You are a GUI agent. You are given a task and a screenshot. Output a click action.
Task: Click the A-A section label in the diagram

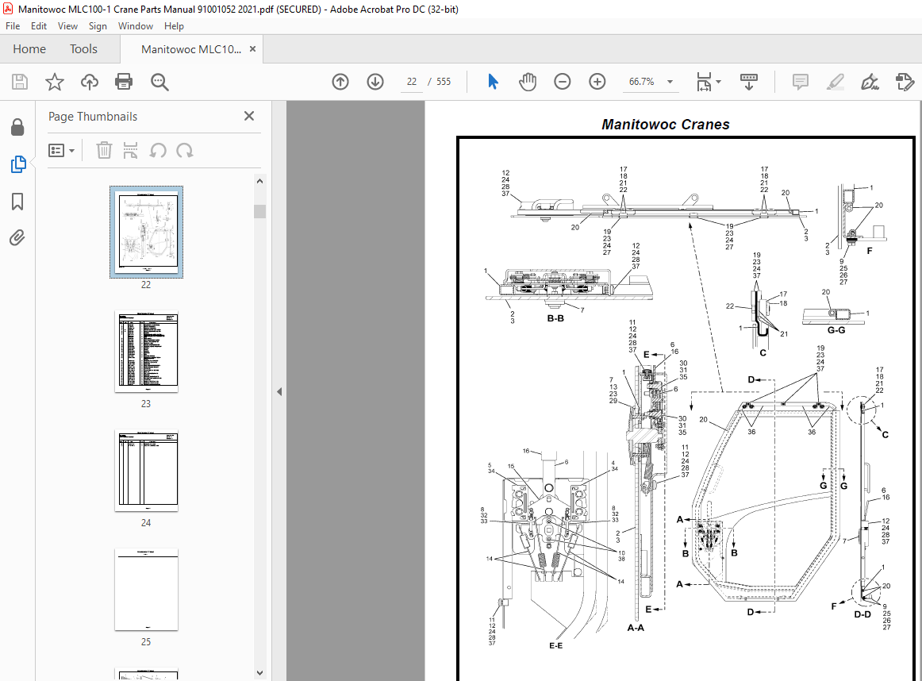(636, 628)
